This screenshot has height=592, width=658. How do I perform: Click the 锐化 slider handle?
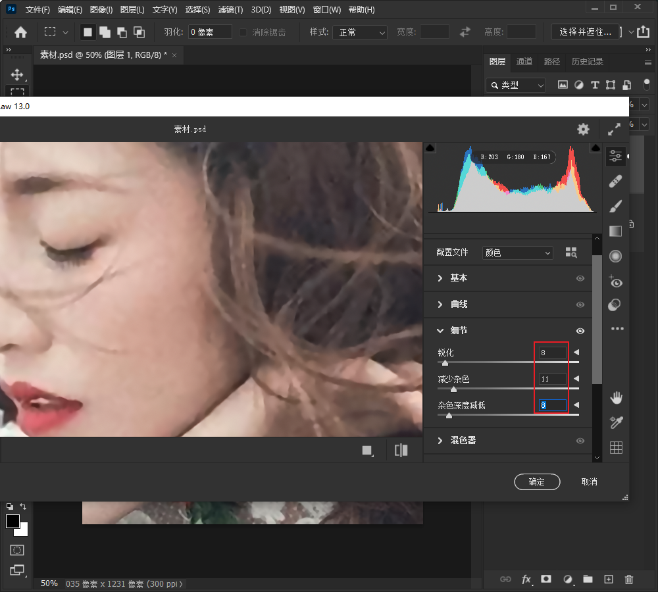445,362
